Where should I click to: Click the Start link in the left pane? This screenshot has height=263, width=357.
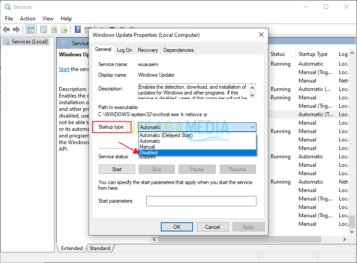pyautogui.click(x=64, y=69)
